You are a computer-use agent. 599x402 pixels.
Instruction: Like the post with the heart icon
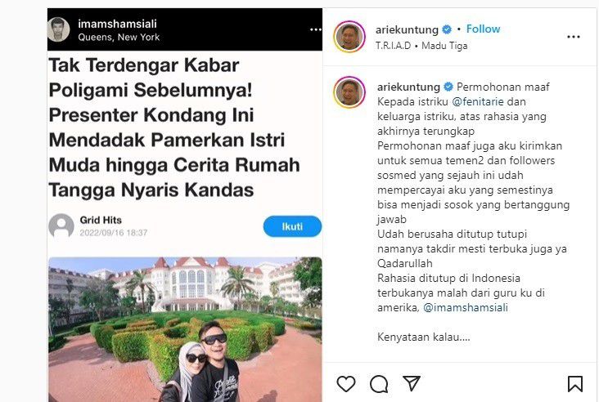coord(346,383)
